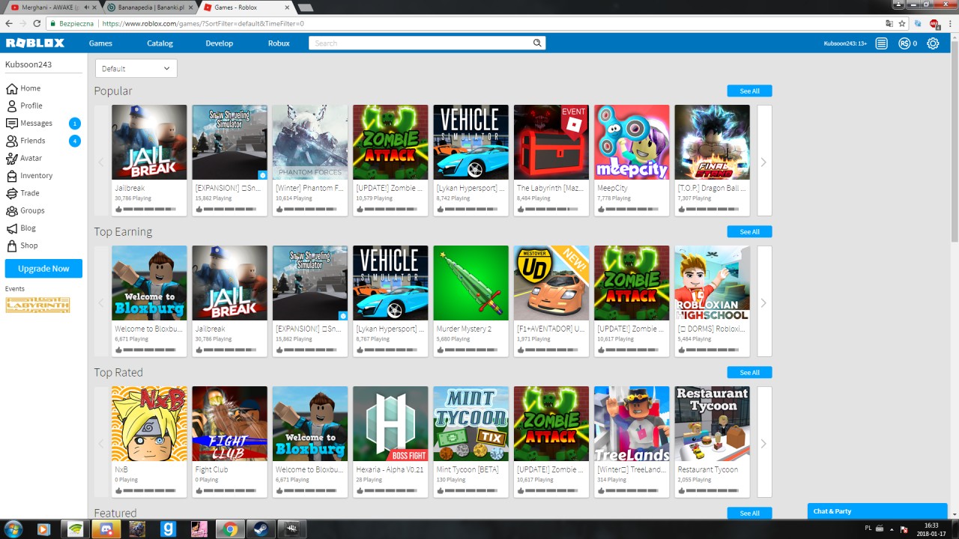The image size is (959, 539).
Task: Click the Groups icon in sidebar
Action: point(11,210)
